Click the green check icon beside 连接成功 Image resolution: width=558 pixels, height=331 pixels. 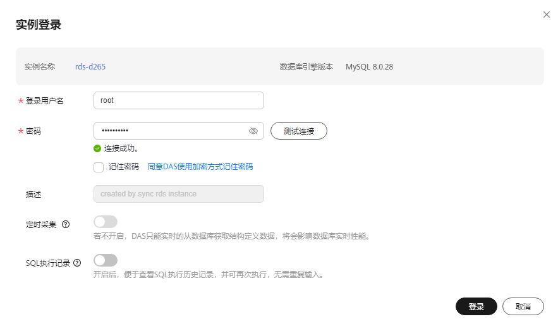[97, 148]
